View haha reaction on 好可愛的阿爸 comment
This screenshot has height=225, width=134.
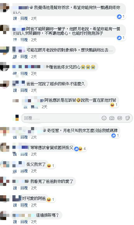point(51,200)
